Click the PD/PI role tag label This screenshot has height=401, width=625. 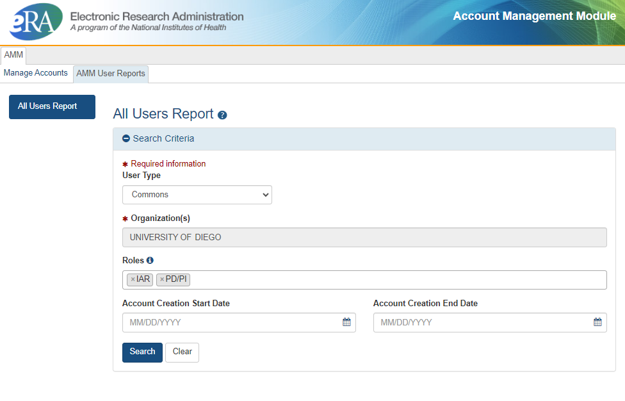pyautogui.click(x=176, y=279)
